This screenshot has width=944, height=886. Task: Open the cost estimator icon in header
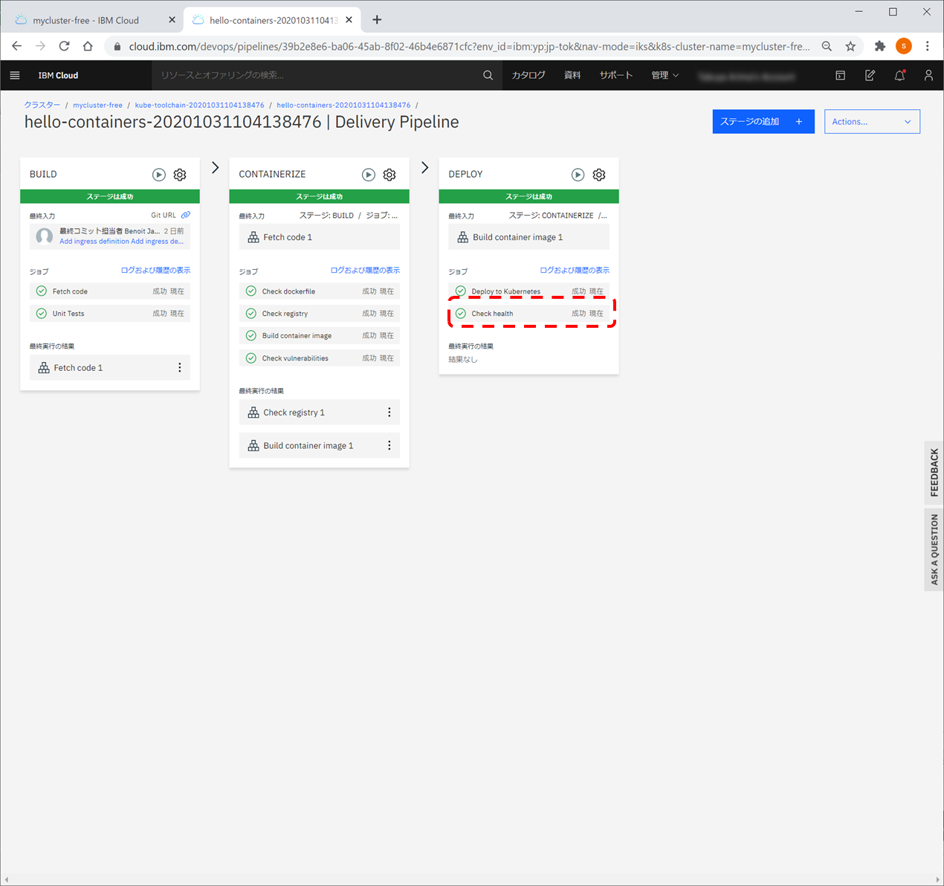[870, 75]
